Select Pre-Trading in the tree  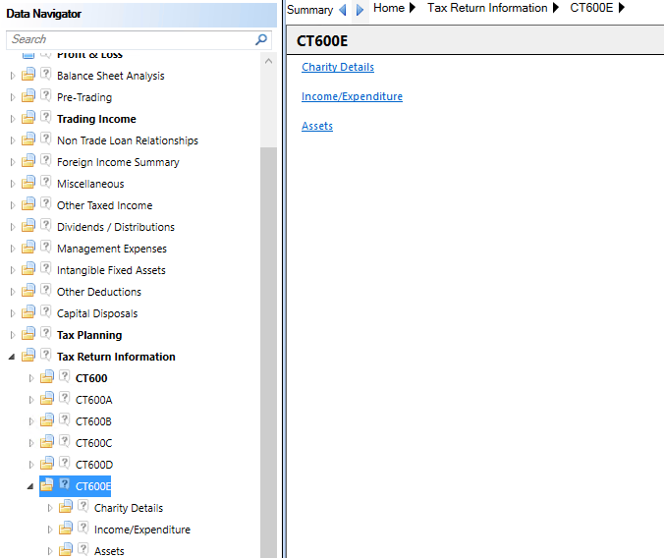point(84,97)
